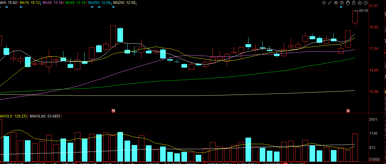Click the red 榜 marker below chart
Screen dimensions: 386x164
click(x=113, y=111)
